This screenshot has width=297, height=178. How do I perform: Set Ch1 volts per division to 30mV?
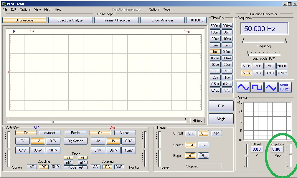[38, 150]
